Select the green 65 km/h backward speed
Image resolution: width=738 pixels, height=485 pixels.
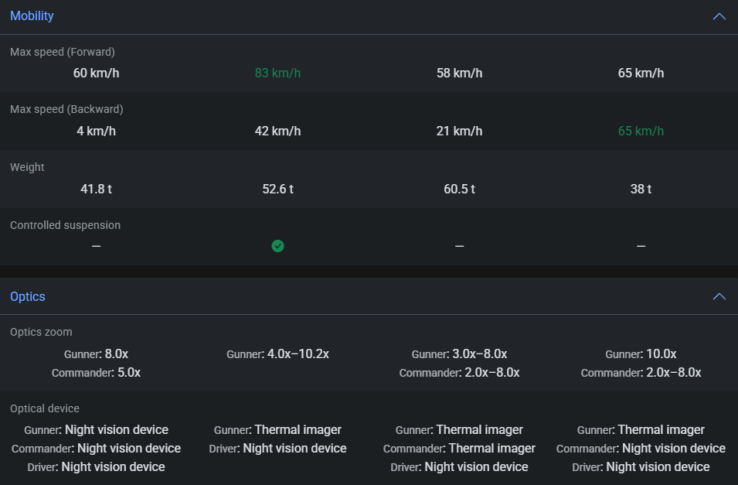[641, 131]
